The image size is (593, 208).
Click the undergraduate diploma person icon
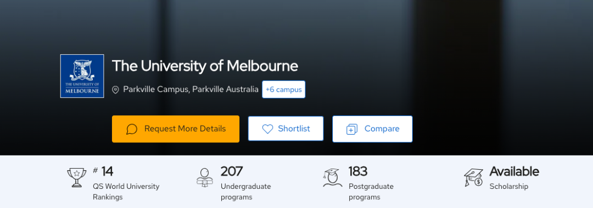click(205, 177)
